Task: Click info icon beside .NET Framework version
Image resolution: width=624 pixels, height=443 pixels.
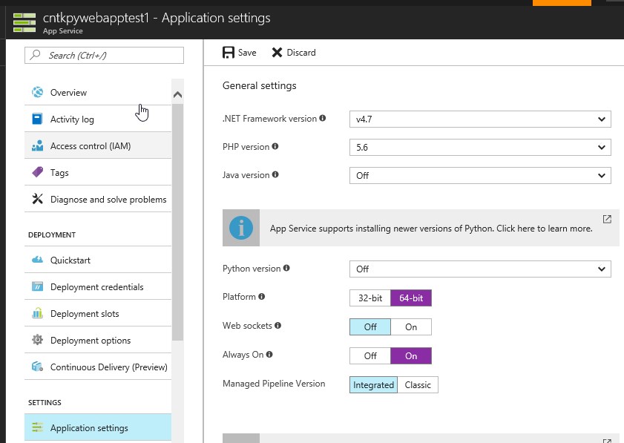Action: [323, 118]
